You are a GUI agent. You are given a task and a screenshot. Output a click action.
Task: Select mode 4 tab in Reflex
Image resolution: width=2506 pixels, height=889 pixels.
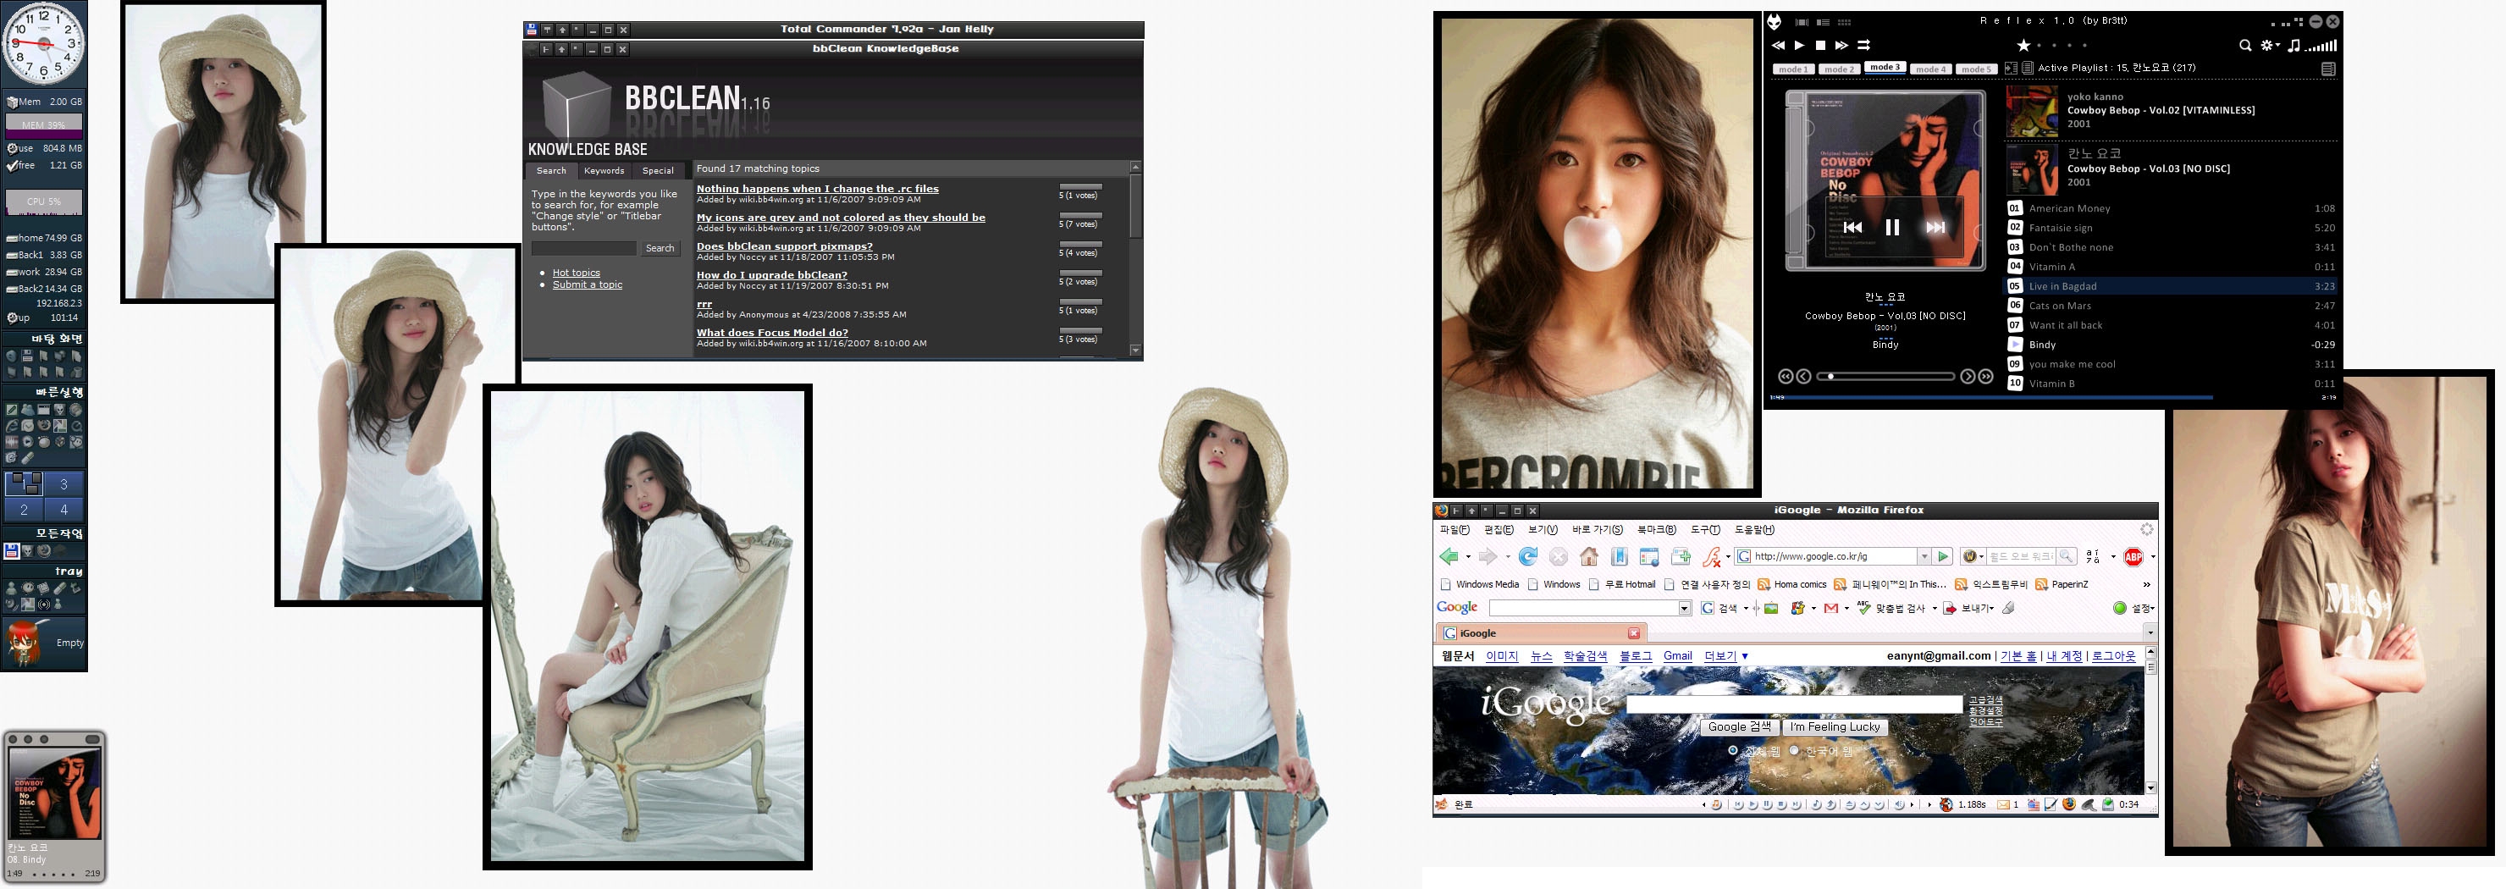(x=1930, y=69)
